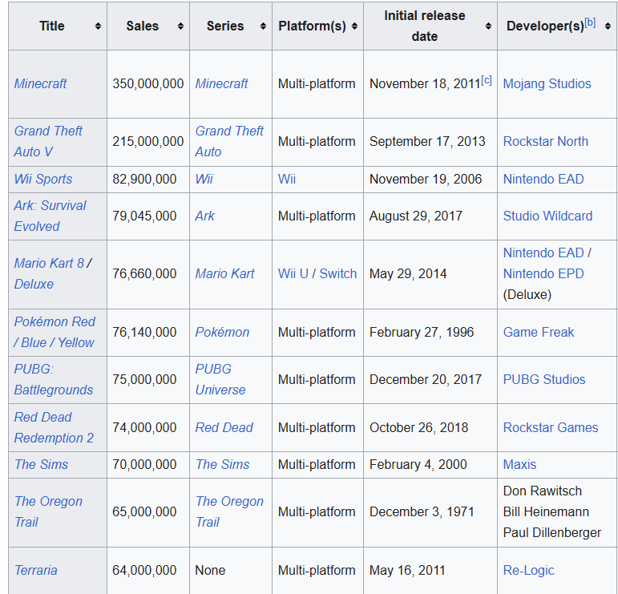
Task: Select the 79,045,000 sales figure
Action: click(144, 216)
